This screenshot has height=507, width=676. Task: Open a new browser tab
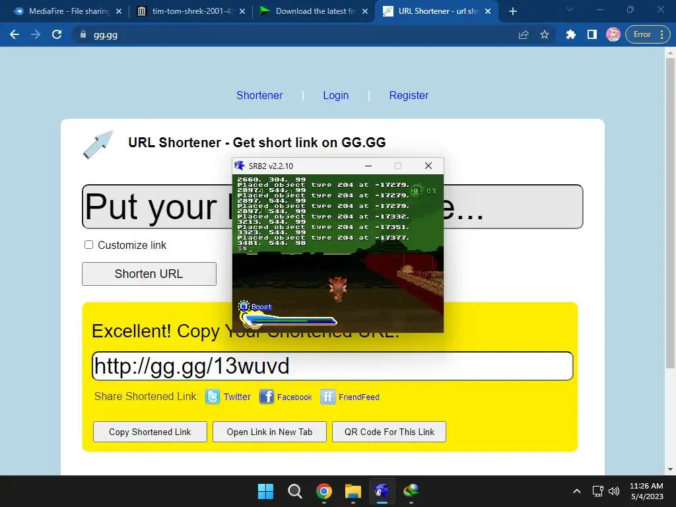pyautogui.click(x=512, y=12)
